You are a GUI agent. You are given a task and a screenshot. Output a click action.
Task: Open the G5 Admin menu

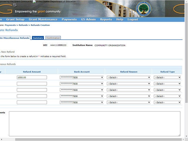pyautogui.click(x=88, y=19)
